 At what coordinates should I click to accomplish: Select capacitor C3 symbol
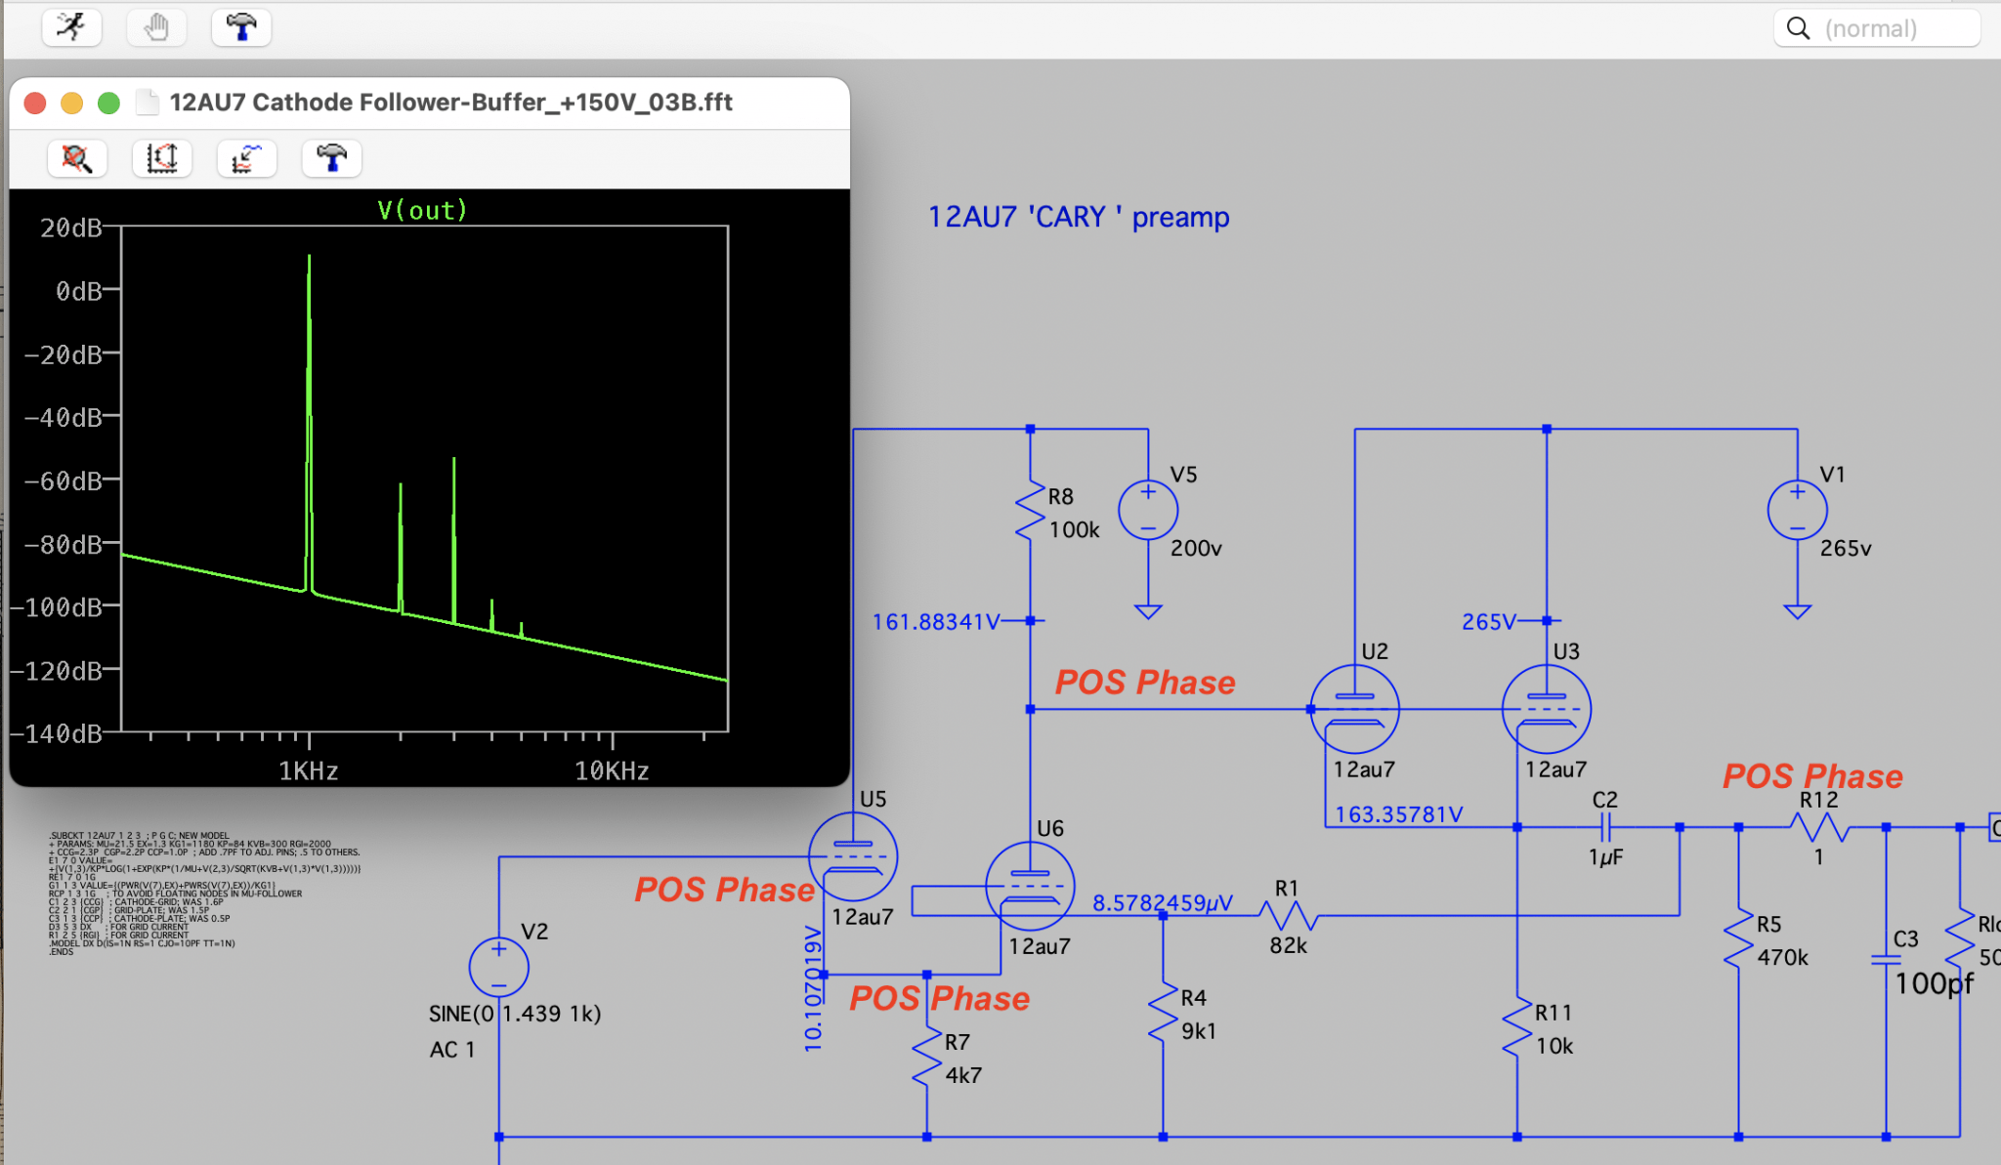[1886, 960]
